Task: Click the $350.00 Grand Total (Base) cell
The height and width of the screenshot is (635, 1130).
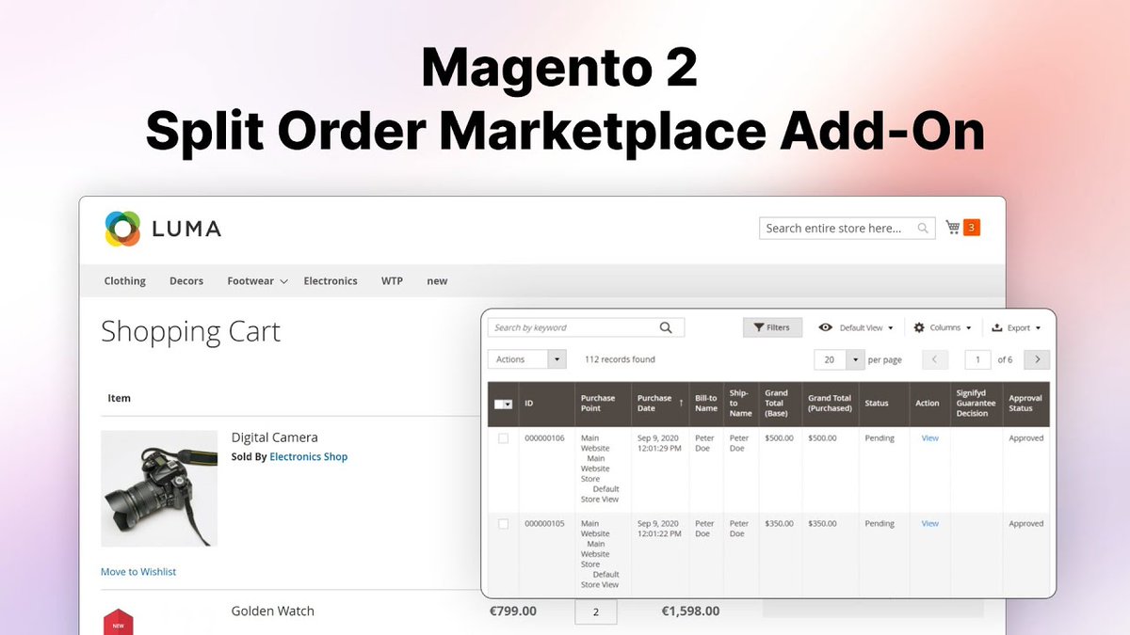Action: [779, 524]
